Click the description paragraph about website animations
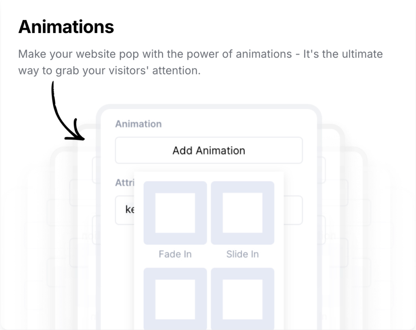This screenshot has width=416, height=330. (200, 62)
